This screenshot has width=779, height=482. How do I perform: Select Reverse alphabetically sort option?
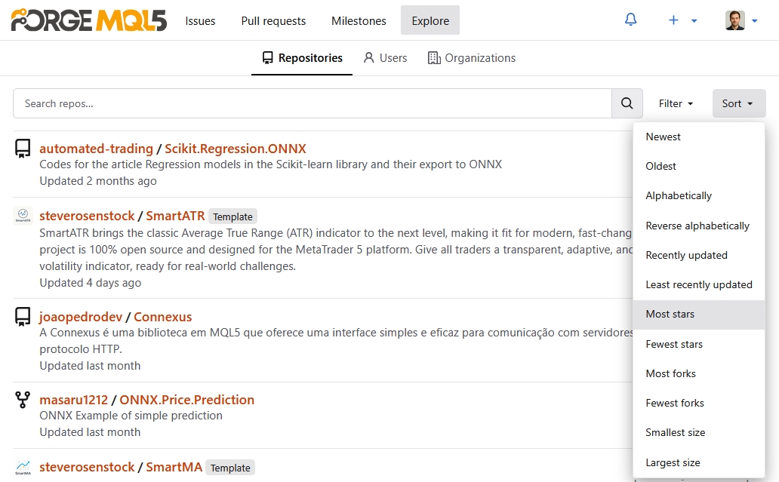coord(698,226)
